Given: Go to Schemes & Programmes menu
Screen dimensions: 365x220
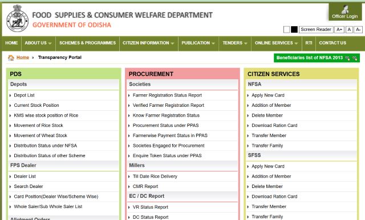Looking at the screenshot, I should pos(87,43).
